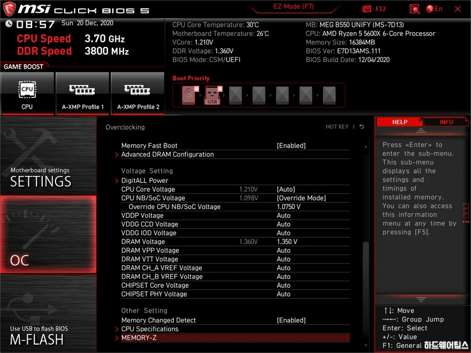Viewport: 471px width, 353px height.
Task: Change CPU Core Voltage [Auto] mode
Action: 286,189
